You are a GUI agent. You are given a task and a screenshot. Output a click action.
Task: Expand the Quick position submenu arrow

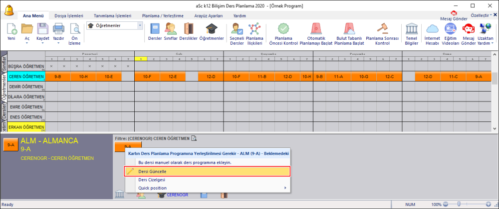point(285,188)
